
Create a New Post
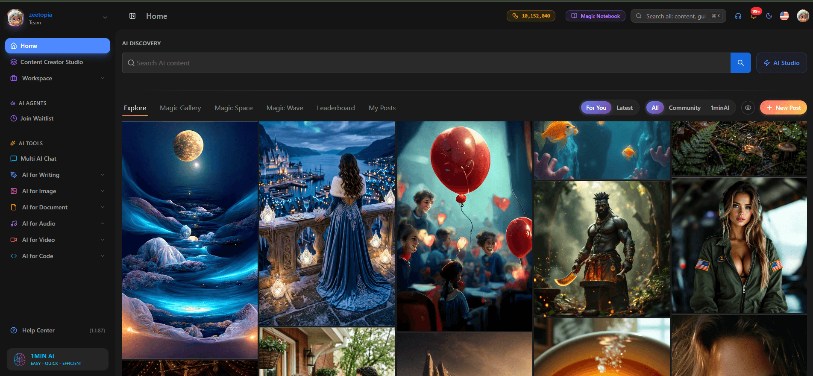pyautogui.click(x=784, y=108)
